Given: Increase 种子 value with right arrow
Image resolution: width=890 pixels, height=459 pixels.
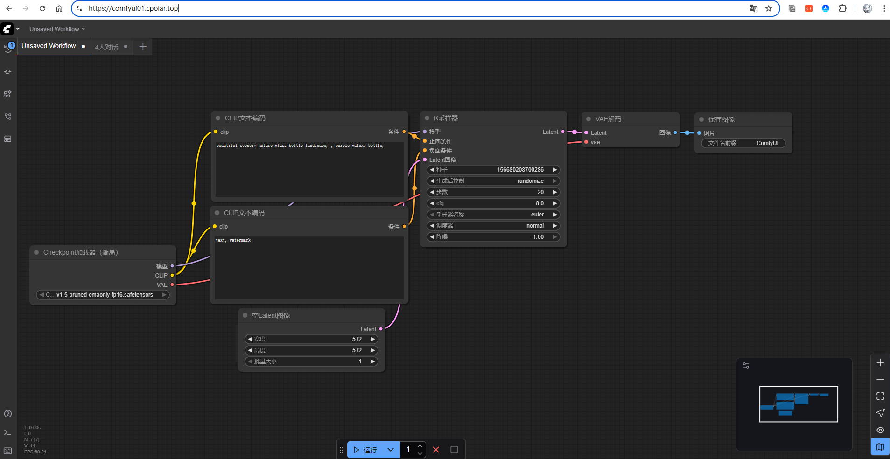Looking at the screenshot, I should [x=554, y=170].
